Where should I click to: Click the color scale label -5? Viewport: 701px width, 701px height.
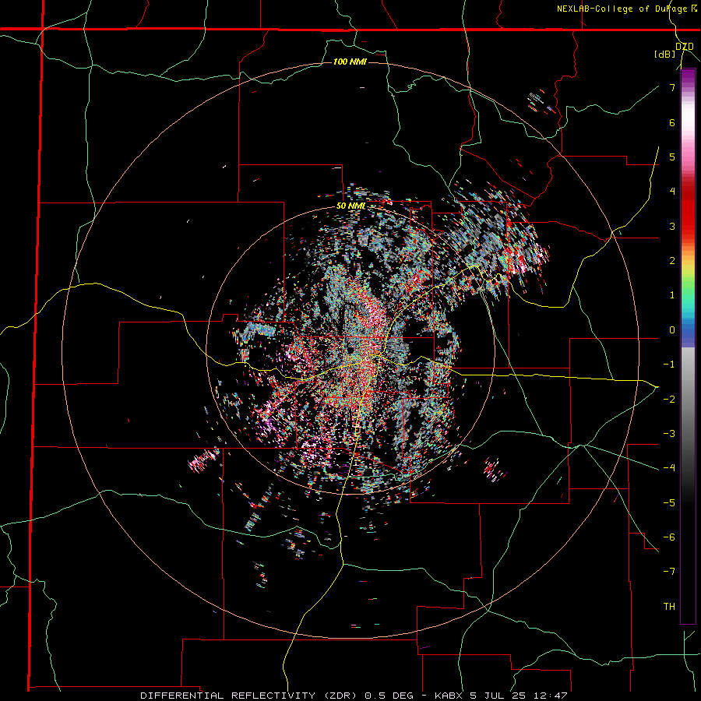click(669, 502)
